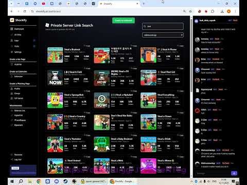Click the browser address bar
The height and width of the screenshot is (185, 247).
[108, 11]
